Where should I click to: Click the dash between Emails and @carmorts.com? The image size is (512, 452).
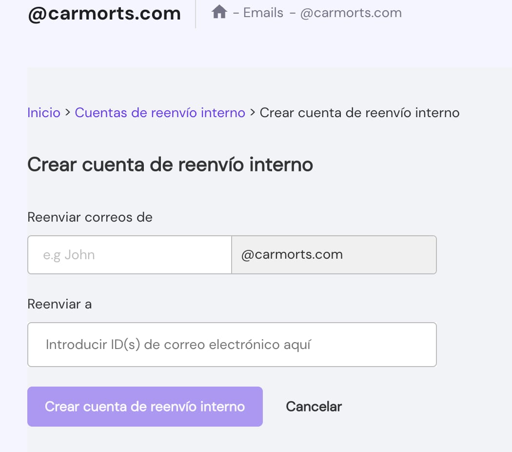(292, 13)
